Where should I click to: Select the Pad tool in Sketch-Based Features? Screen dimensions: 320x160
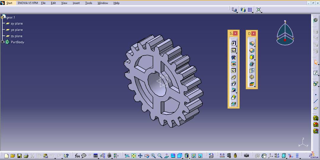coord(233,43)
